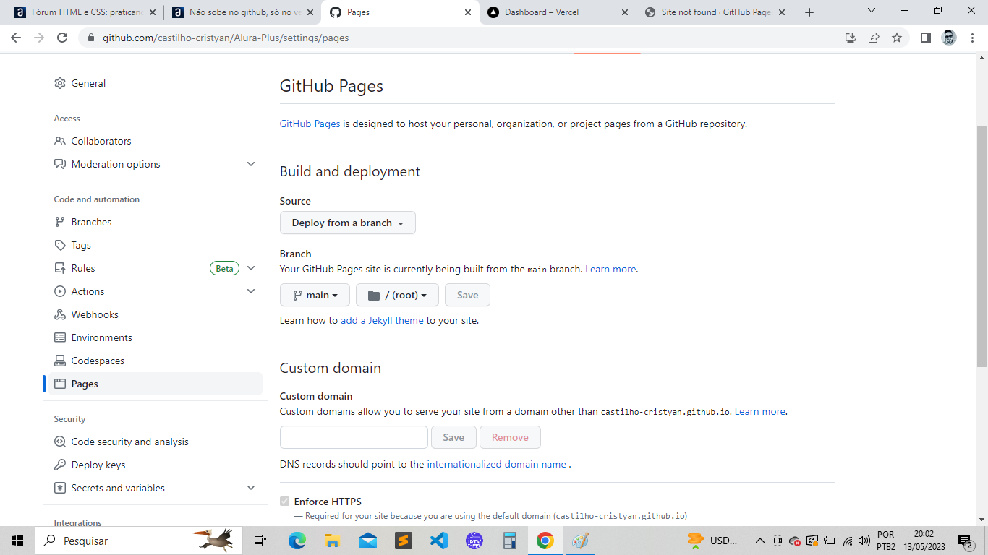Expand the Rules section chevron
The width and height of the screenshot is (988, 555).
251,268
